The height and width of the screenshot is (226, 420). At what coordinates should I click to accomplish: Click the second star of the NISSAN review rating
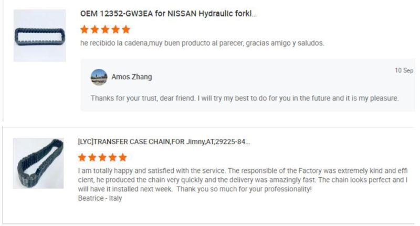(x=95, y=30)
